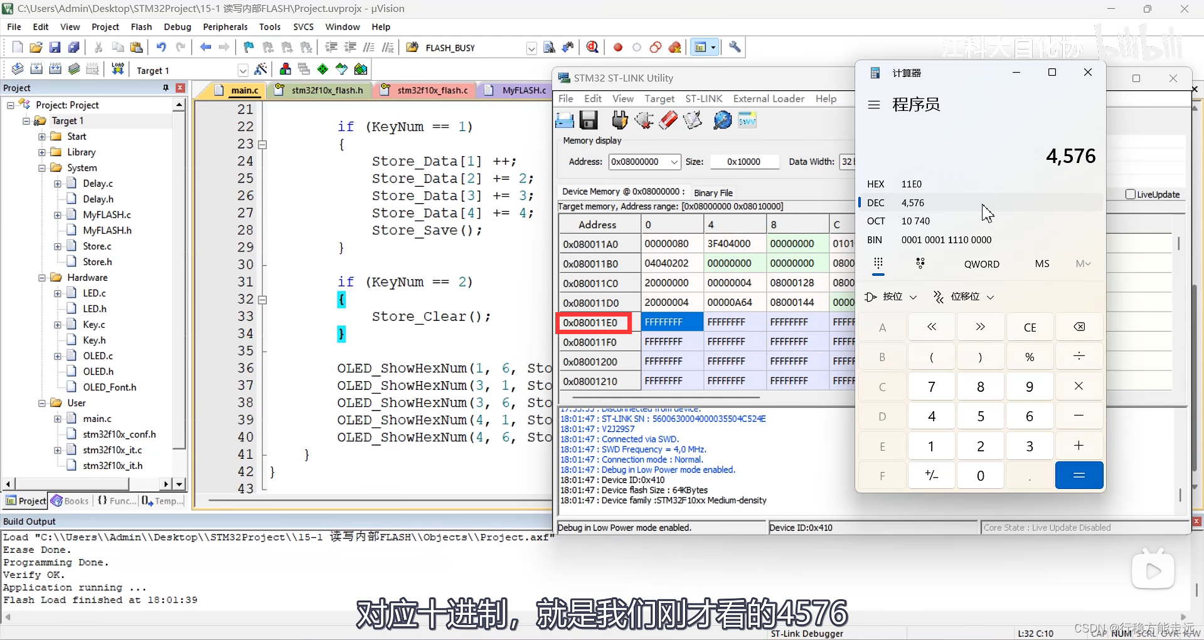Connect to target in ST-LINK Utility
The width and height of the screenshot is (1204, 640).
click(x=620, y=120)
